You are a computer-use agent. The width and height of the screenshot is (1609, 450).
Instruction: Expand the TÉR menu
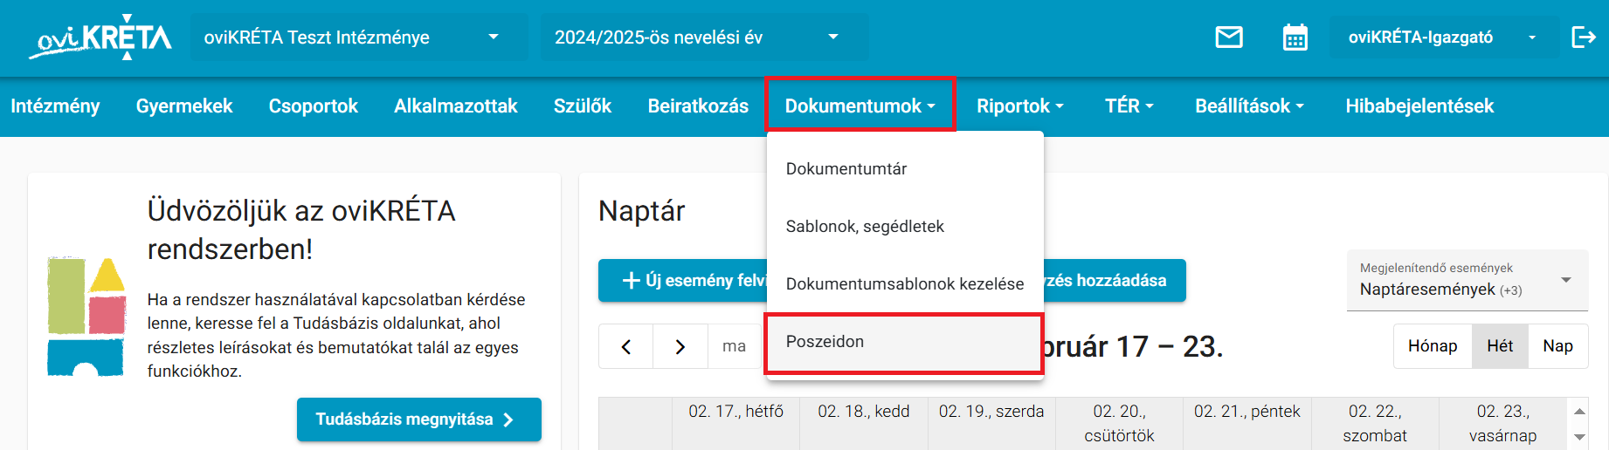coord(1129,106)
